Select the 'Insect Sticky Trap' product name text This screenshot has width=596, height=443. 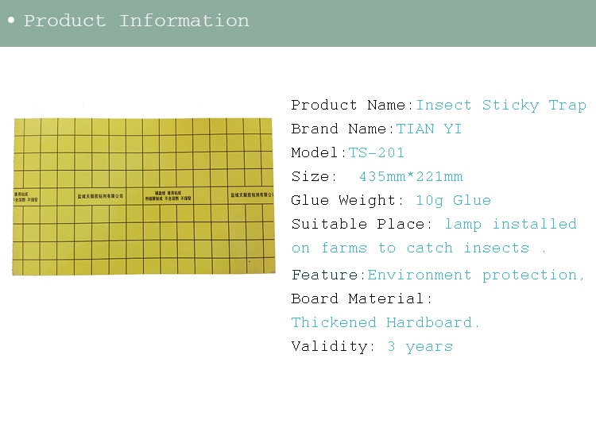point(501,105)
